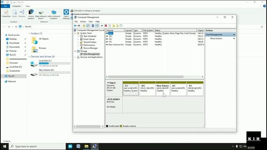The width and height of the screenshot is (267, 150).
Task: Collapse the Folders (7) section in Explorer
Action: 29,33
